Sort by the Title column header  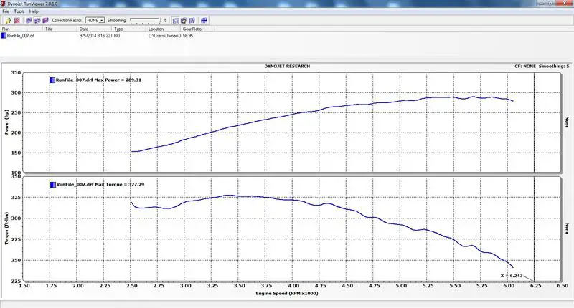[x=60, y=29]
